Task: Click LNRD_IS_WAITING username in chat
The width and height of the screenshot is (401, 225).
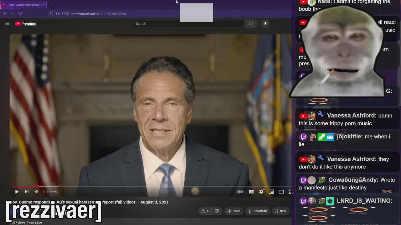Action: point(365,201)
